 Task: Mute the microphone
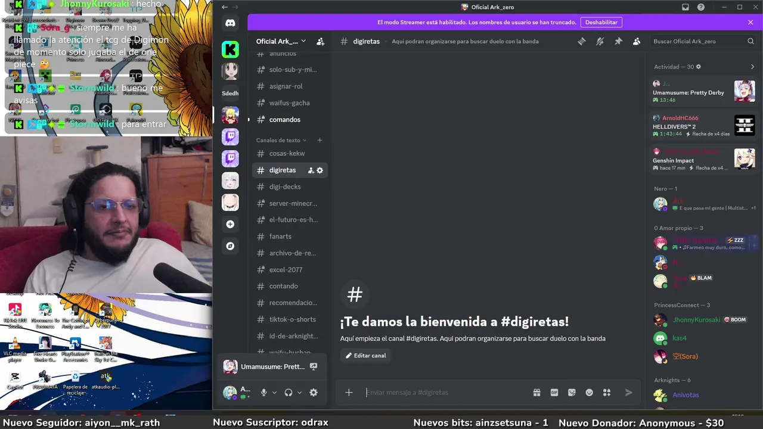[x=263, y=393]
